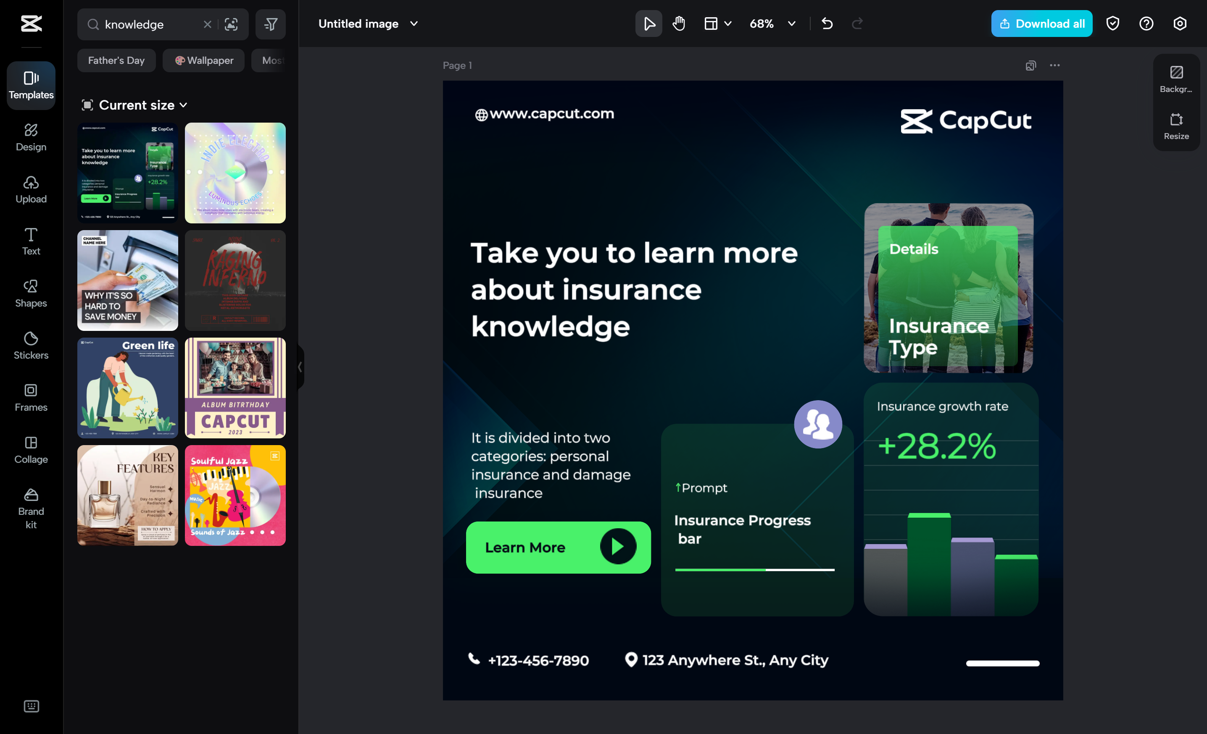Open the Untitled image title dropdown

[x=414, y=23]
